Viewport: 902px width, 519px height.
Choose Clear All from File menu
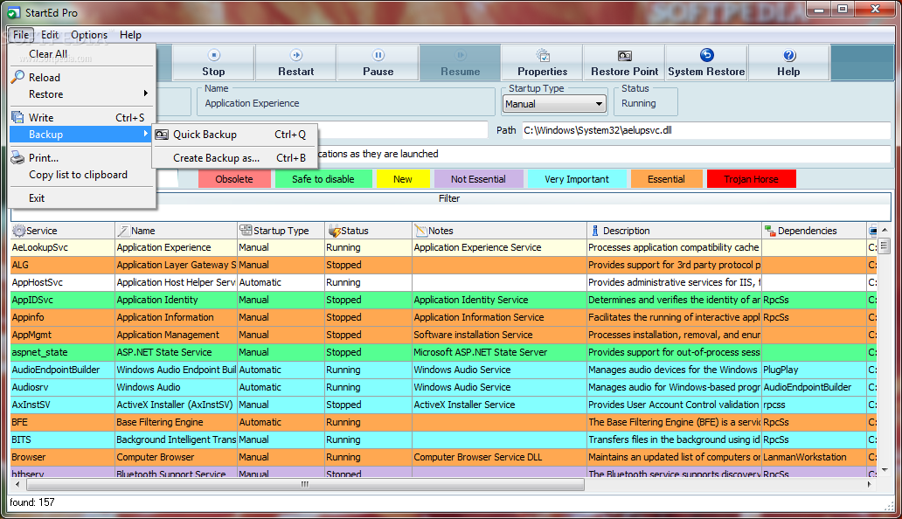[x=82, y=54]
